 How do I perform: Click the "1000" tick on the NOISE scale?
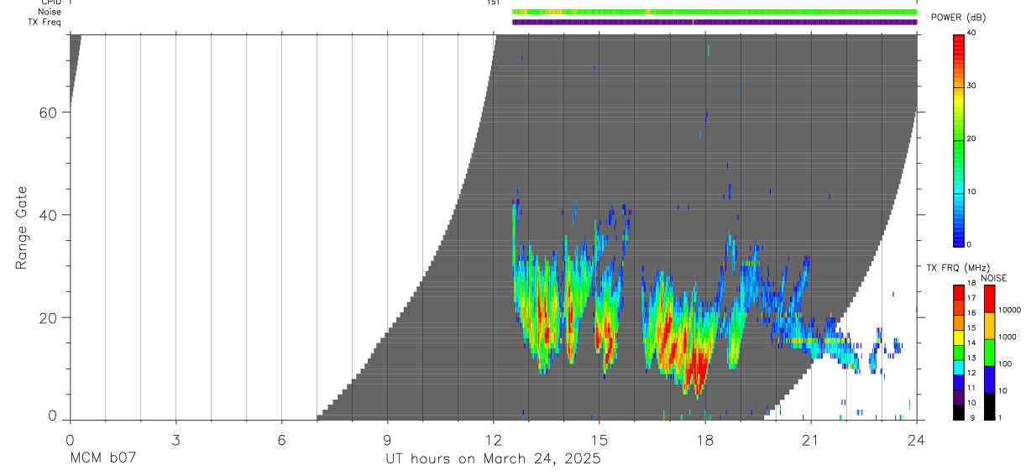(1007, 337)
